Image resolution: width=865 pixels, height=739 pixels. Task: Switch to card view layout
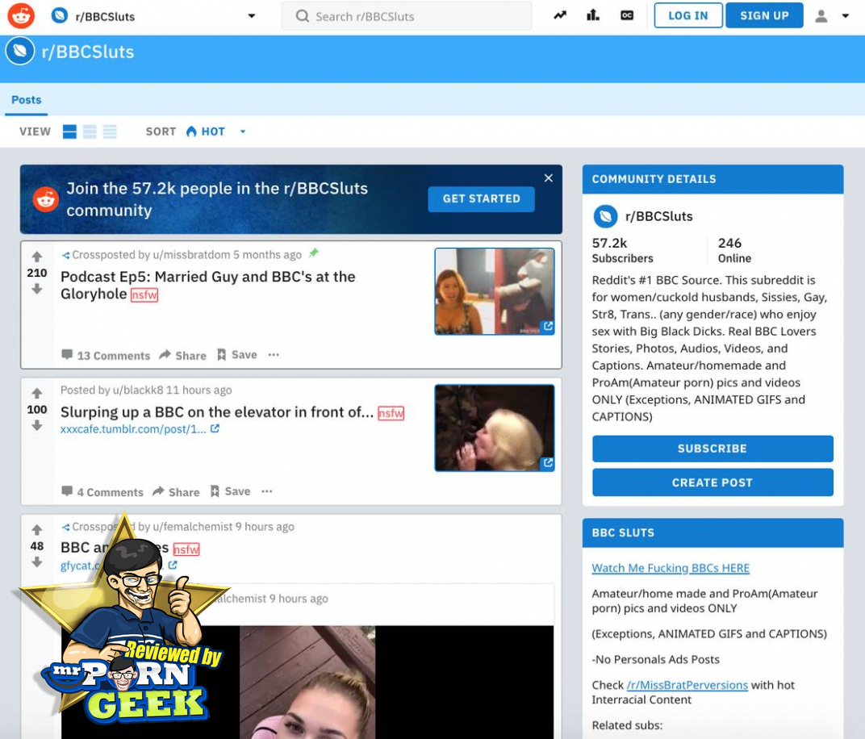click(70, 132)
